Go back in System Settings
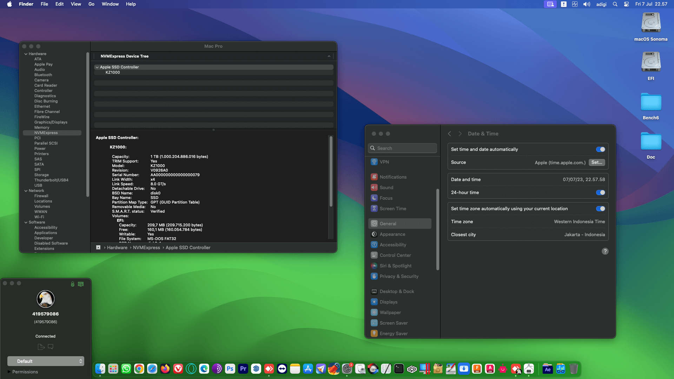 click(x=449, y=134)
